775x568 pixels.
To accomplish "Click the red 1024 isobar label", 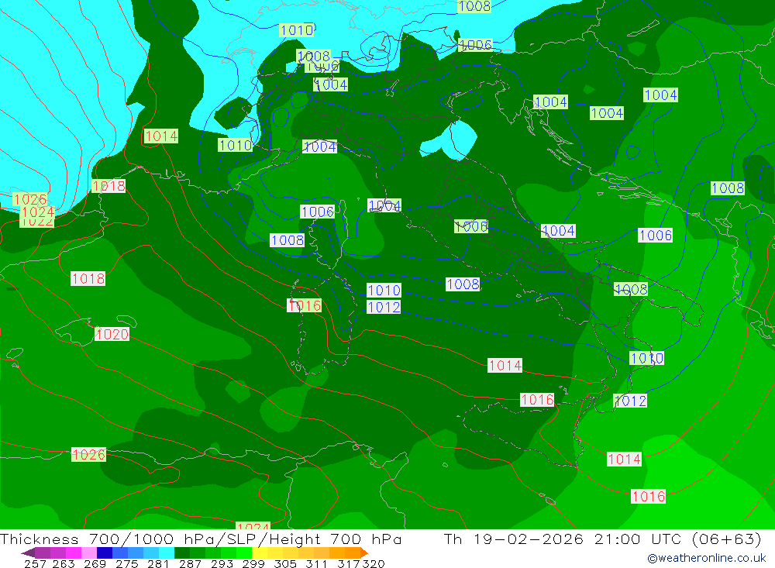I will pos(37,212).
